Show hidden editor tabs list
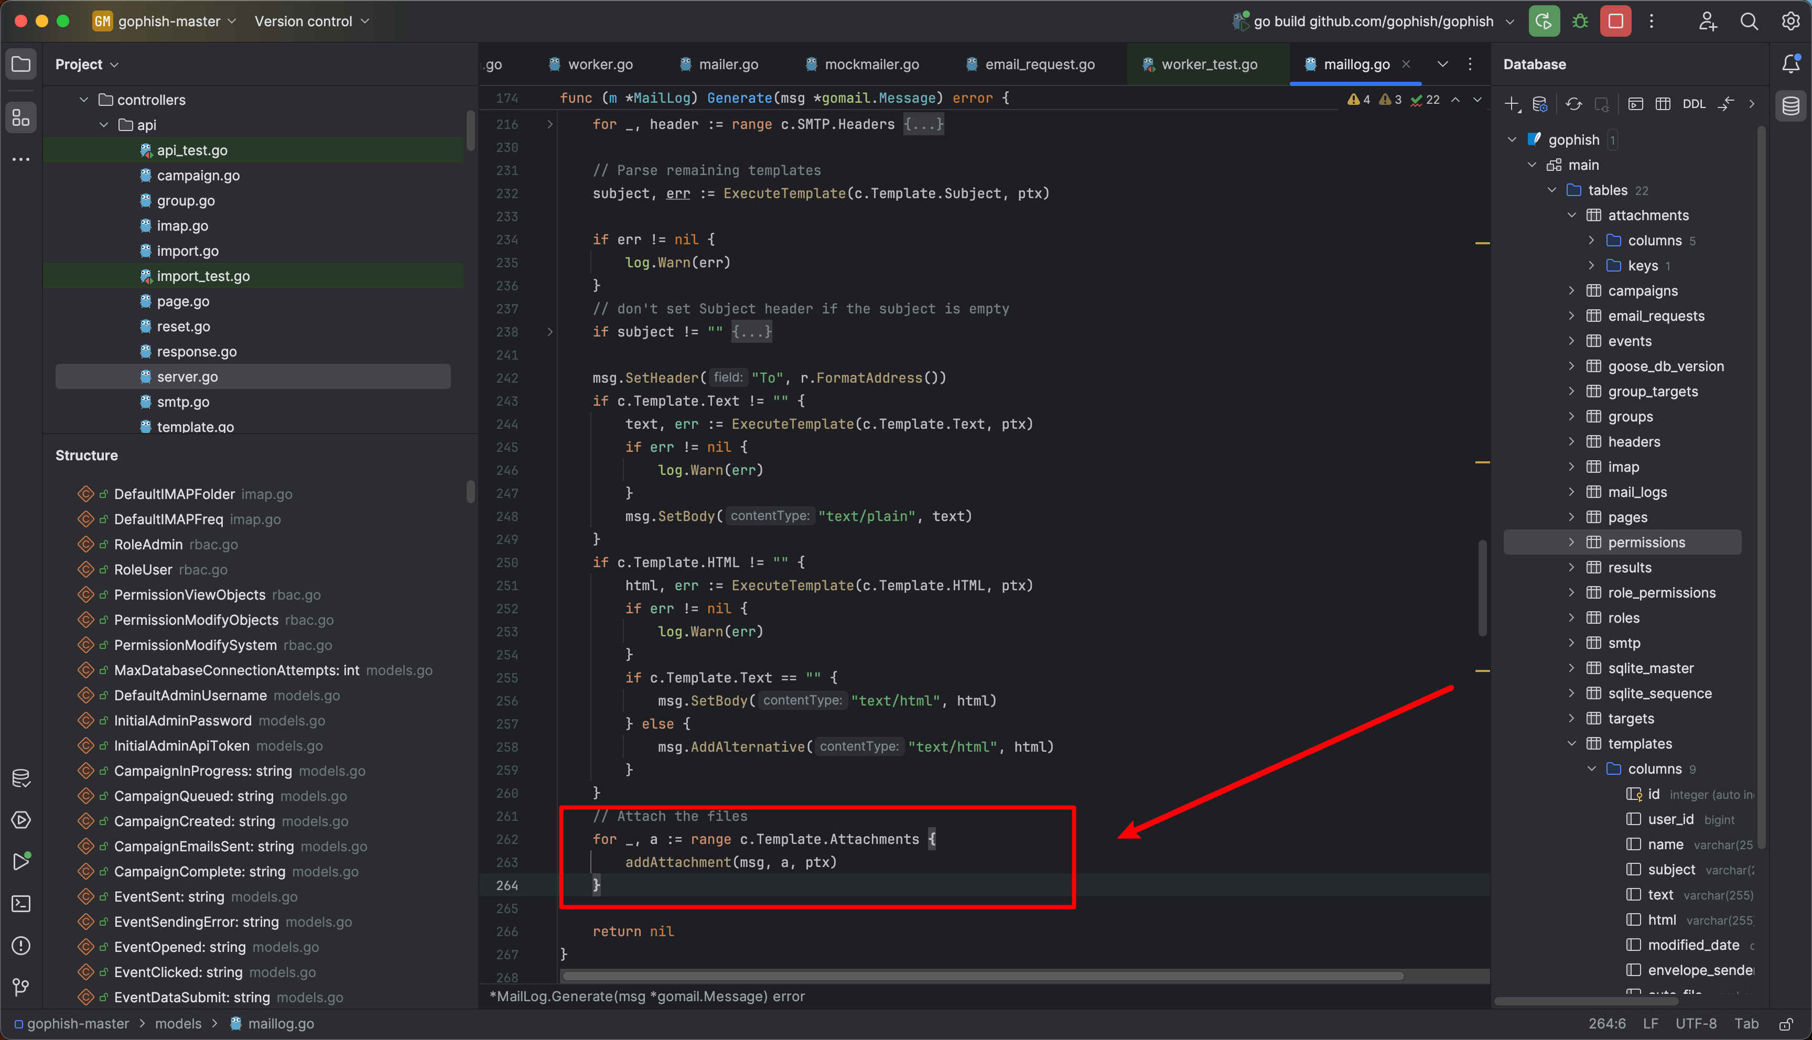This screenshot has height=1040, width=1812. tap(1443, 64)
